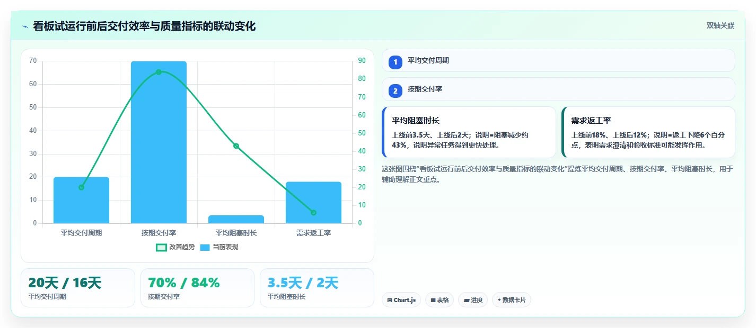The image size is (756, 328).
Task: Click the 需求返工率 insight card heading
Action: point(591,121)
